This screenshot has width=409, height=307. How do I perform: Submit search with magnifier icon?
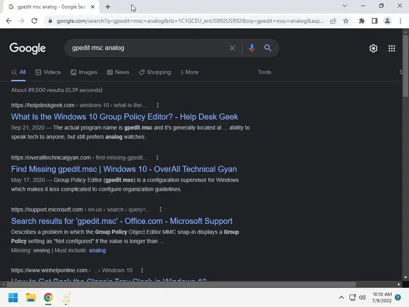coord(268,48)
